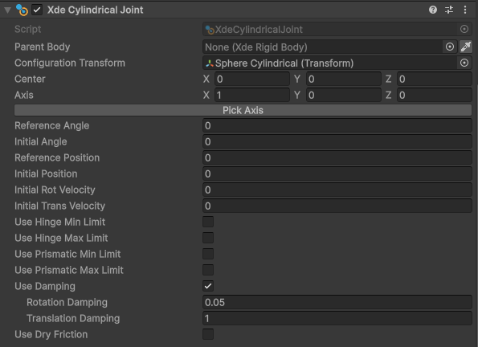Click the Initial Rot Velocity field

click(x=337, y=190)
